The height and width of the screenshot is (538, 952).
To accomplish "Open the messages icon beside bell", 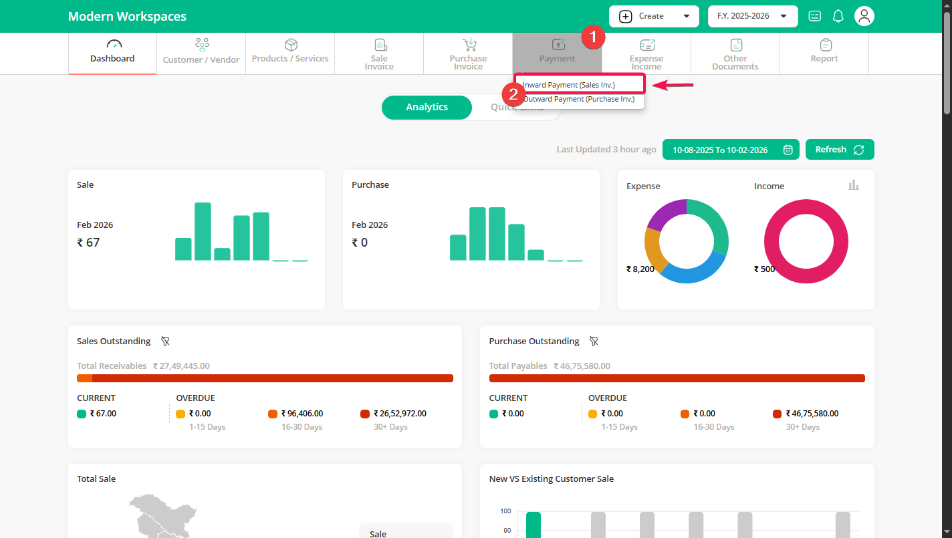I will [814, 16].
